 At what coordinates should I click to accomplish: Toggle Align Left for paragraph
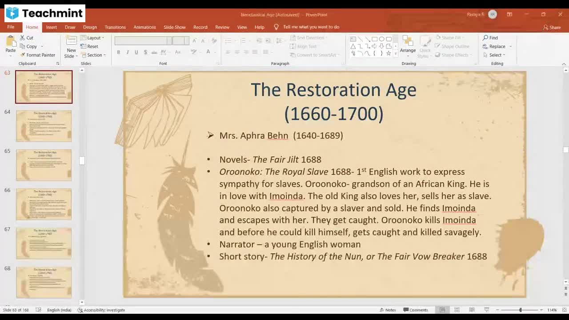pos(228,52)
